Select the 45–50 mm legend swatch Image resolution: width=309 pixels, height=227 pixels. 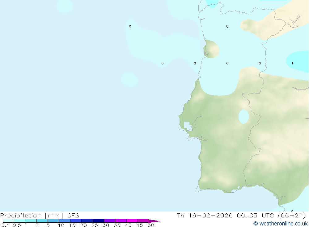click(143, 221)
